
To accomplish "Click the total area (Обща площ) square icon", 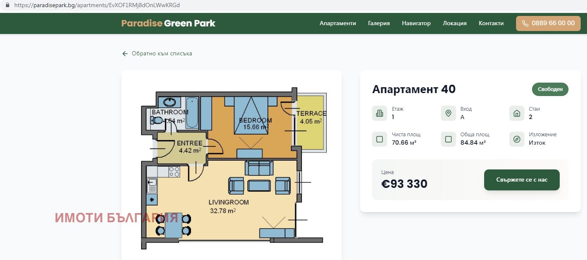I will click(x=448, y=139).
